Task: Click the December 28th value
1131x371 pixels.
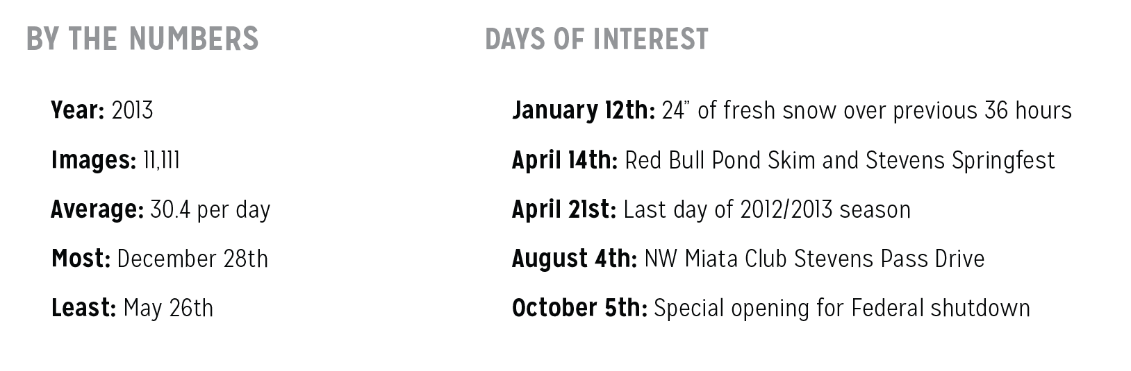Action: point(192,259)
